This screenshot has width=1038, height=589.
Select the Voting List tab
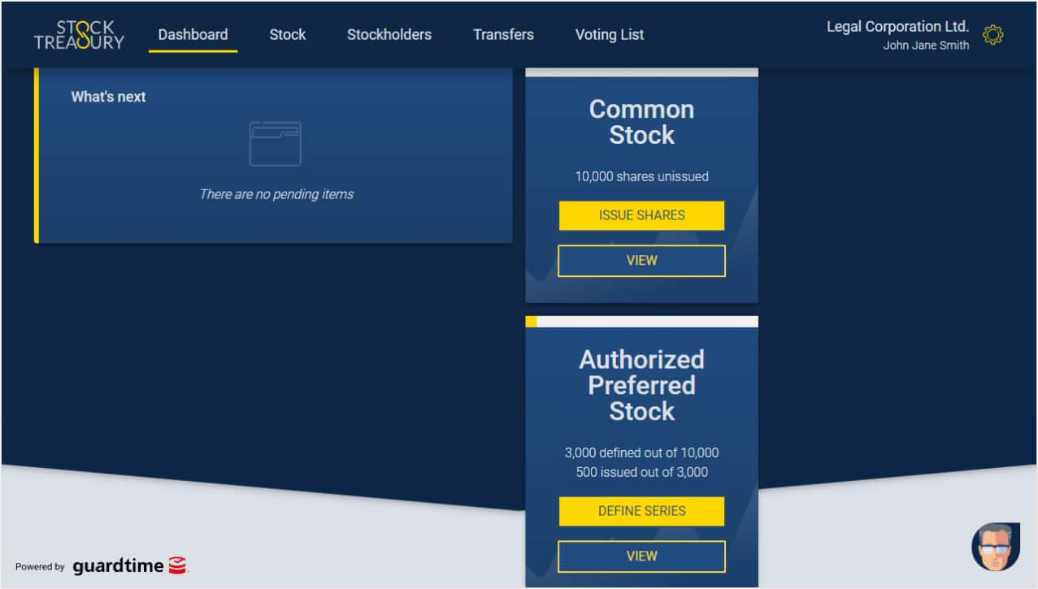610,35
